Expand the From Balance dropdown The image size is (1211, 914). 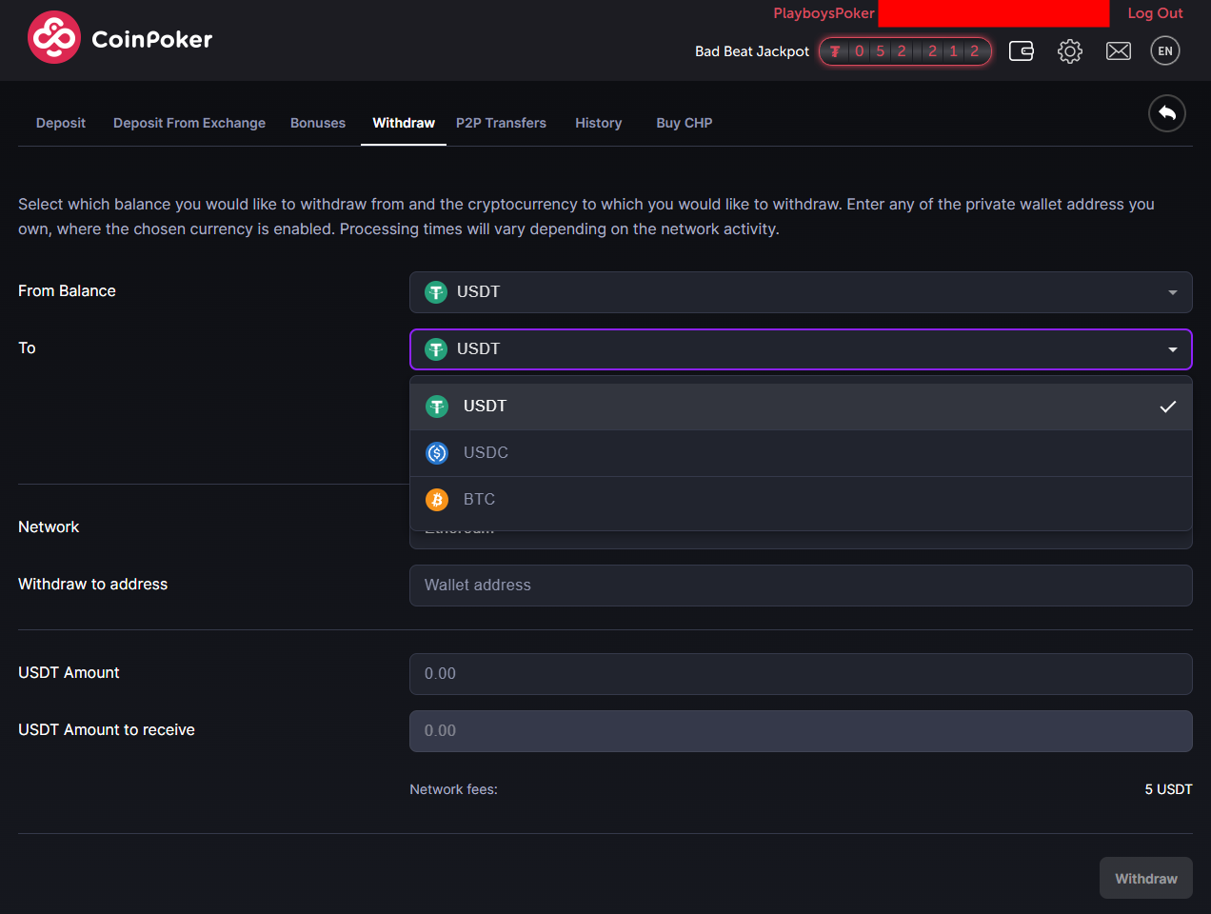pyautogui.click(x=801, y=292)
